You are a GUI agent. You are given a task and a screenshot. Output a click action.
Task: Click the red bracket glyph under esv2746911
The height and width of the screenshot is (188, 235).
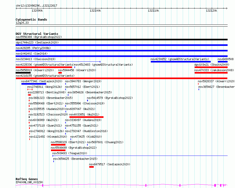point(30,89)
